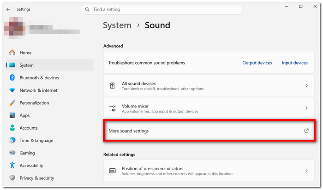Open Privacy & security settings

(50, 178)
